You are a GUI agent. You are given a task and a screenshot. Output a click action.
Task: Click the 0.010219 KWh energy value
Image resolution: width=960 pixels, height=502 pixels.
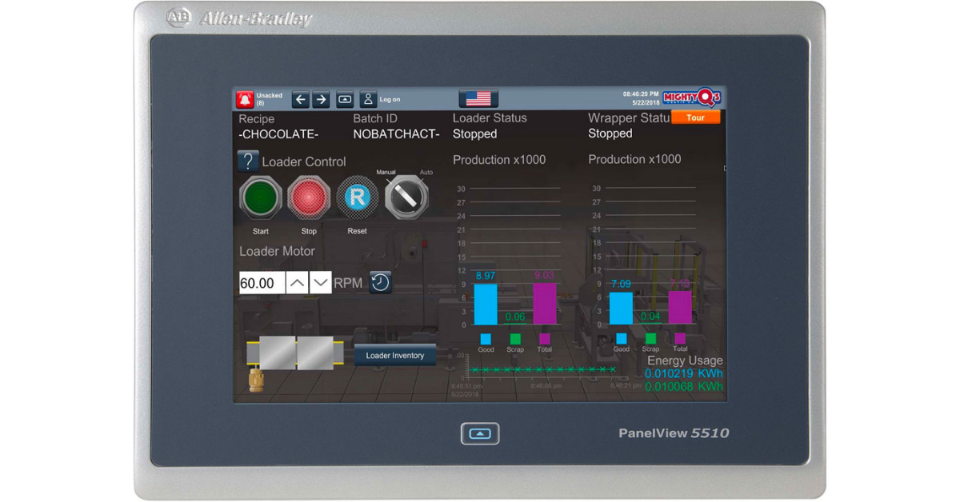click(x=684, y=373)
